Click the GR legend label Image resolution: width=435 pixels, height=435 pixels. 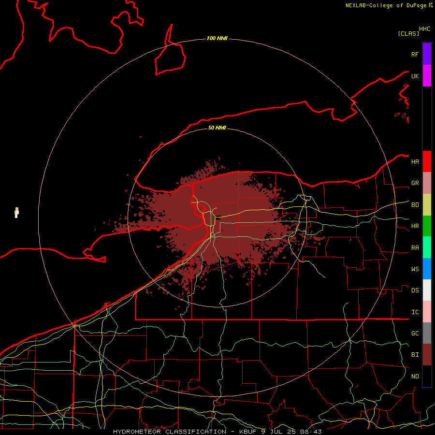pyautogui.click(x=415, y=183)
